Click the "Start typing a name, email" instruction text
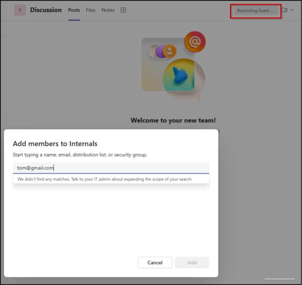Viewport: 302px width, 285px height. [80, 155]
